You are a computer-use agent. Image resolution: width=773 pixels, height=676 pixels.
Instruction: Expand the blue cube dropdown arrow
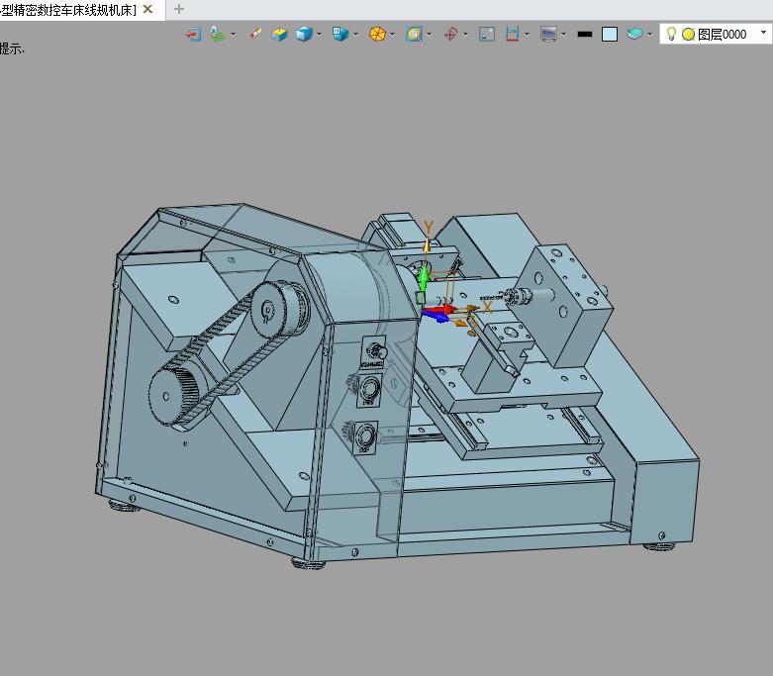(x=319, y=35)
